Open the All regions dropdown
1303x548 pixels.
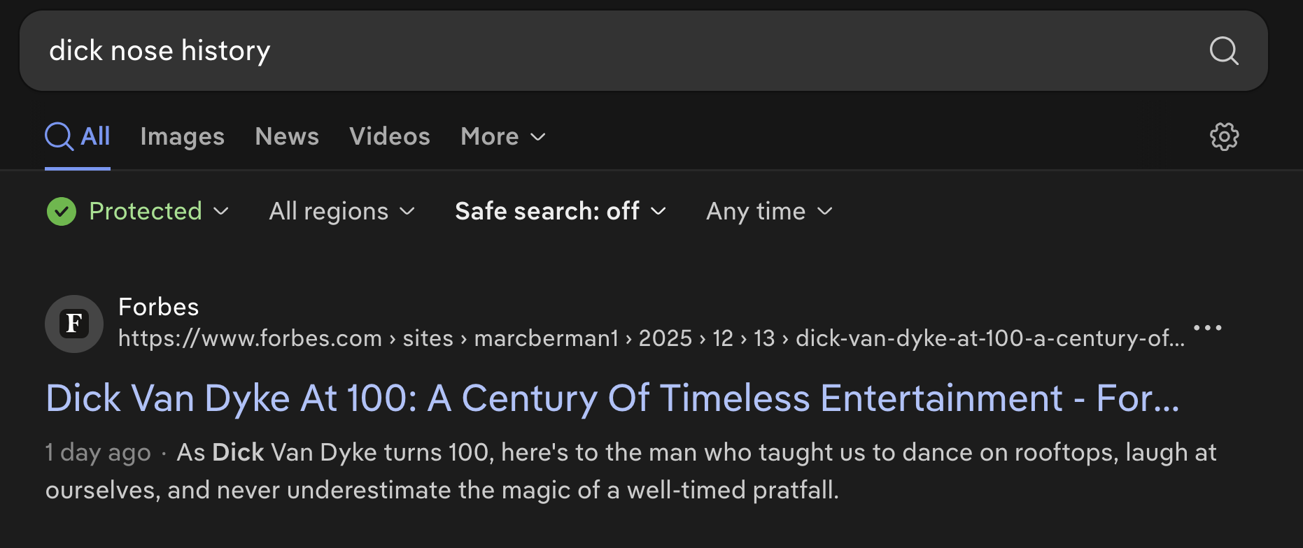click(341, 211)
